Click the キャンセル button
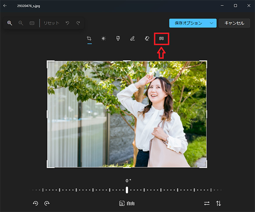 (x=234, y=23)
